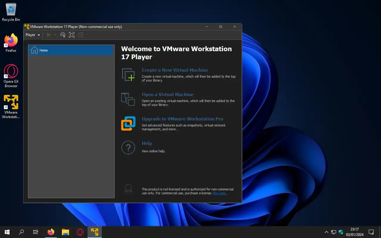Viewport: 381px width, 238px height.
Task: Open Upgrade to VMware Workstation Pro link
Action: pos(182,119)
